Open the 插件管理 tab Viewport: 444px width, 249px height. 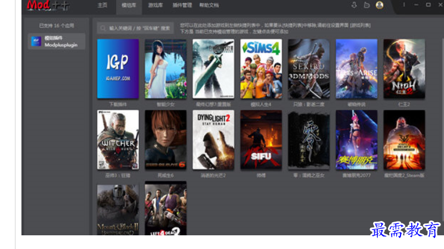pos(182,5)
